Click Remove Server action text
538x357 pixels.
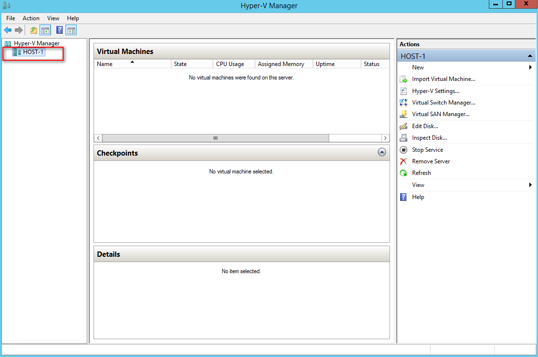(430, 161)
